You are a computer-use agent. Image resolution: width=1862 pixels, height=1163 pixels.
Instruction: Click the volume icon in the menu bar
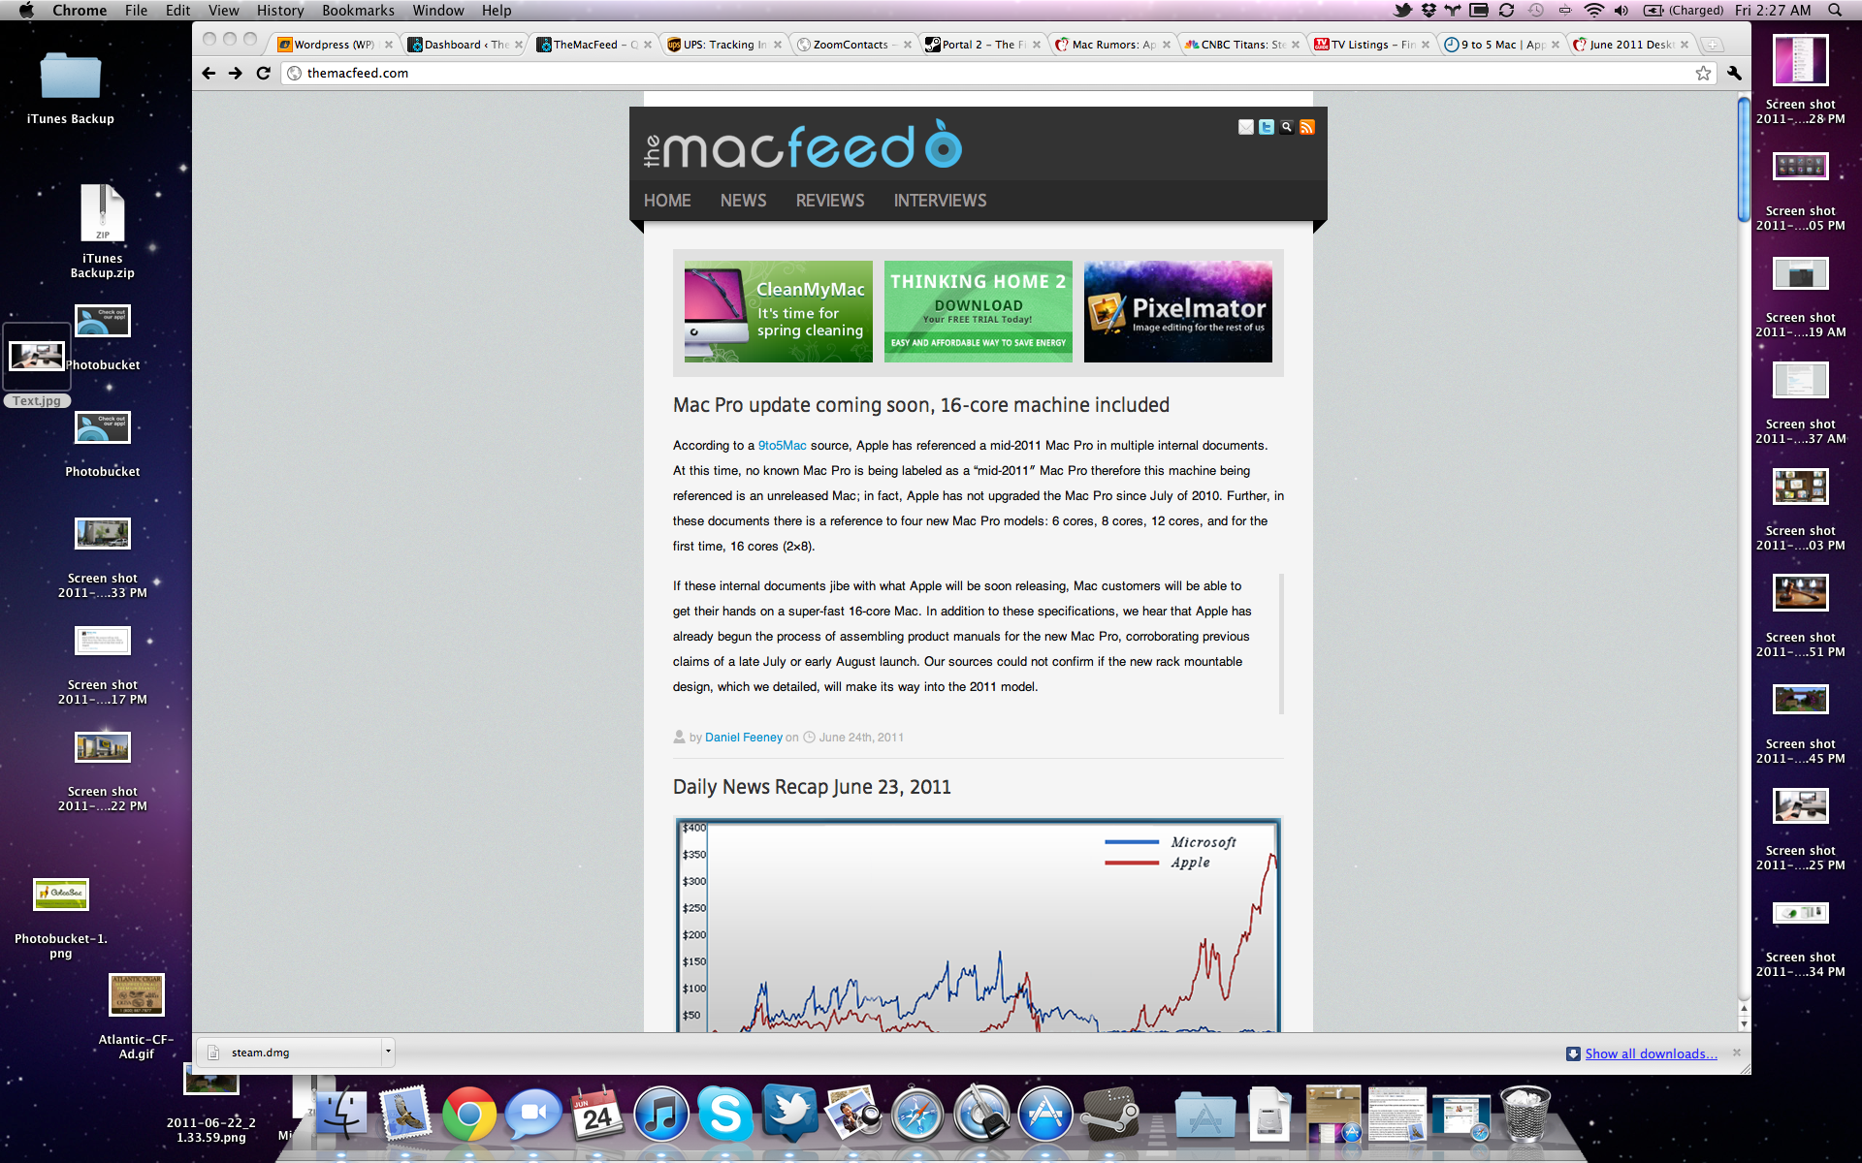click(1621, 10)
